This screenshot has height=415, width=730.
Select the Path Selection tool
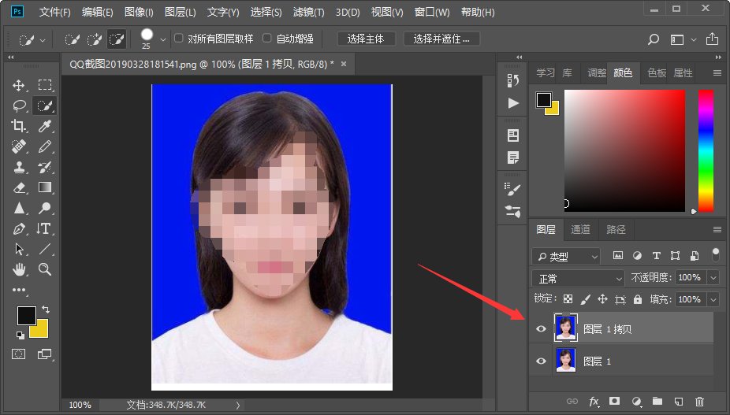(19, 249)
